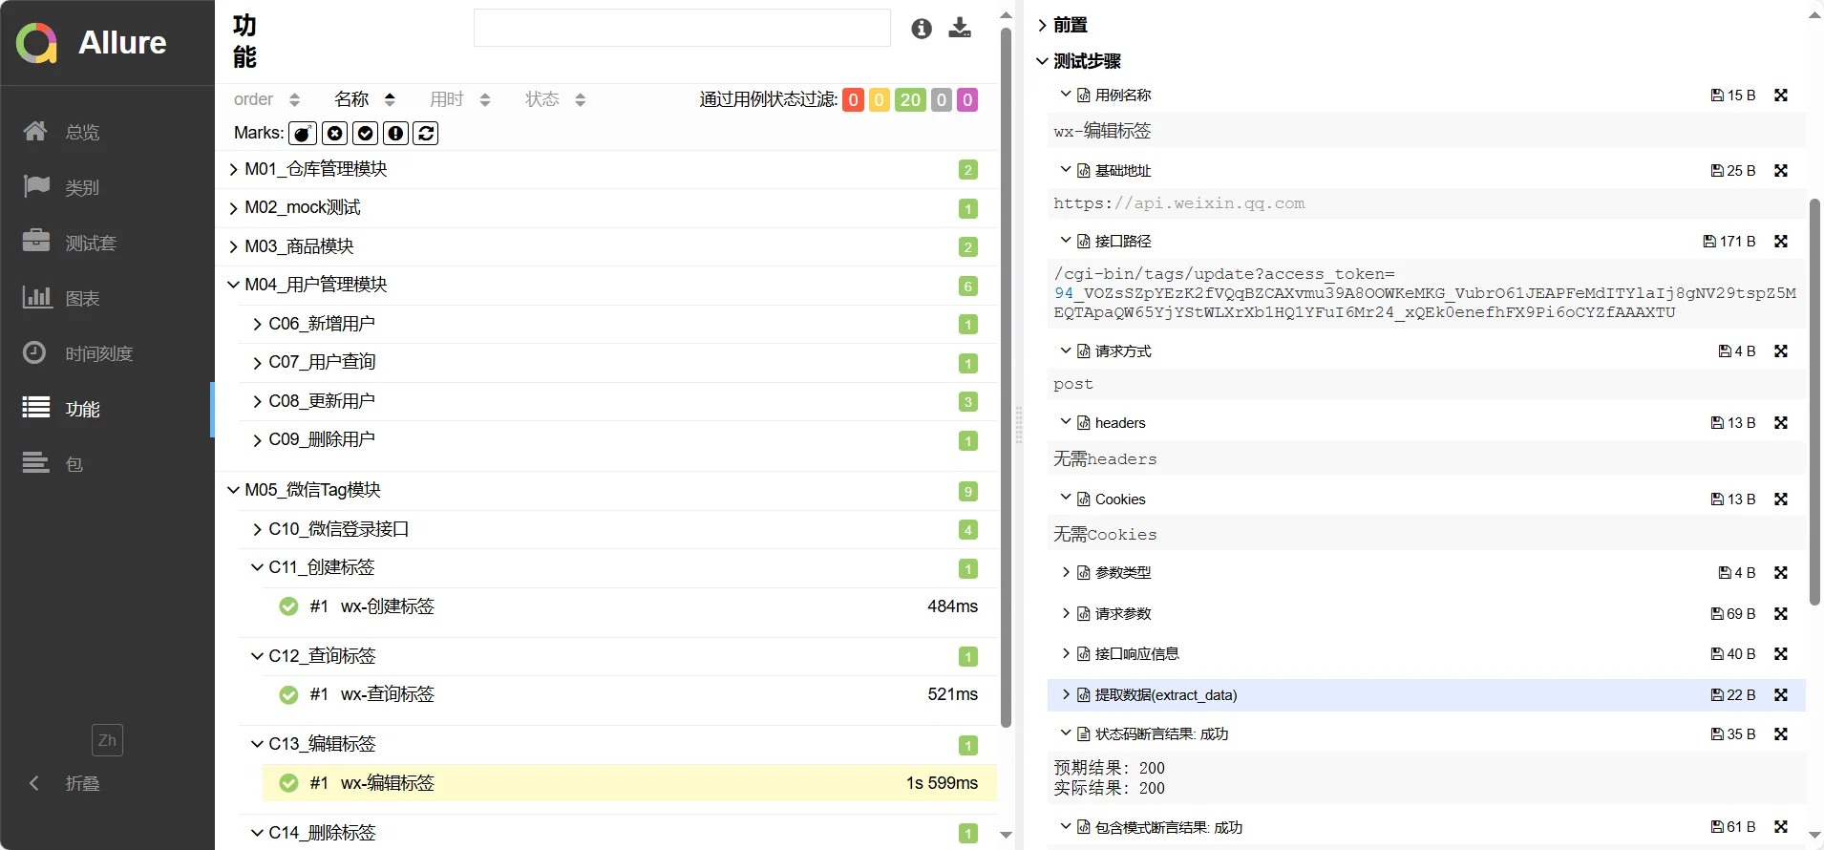
Task: Open test case wx-查询标签
Action: [629, 694]
